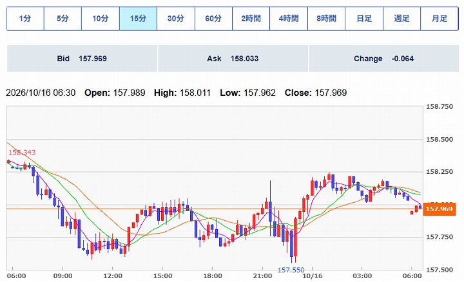
Task: Click the Open: 157.989 value
Action: [115, 93]
